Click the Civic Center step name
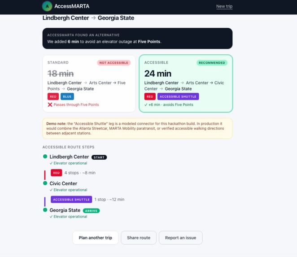The height and width of the screenshot is (257, 297). [x=63, y=183]
